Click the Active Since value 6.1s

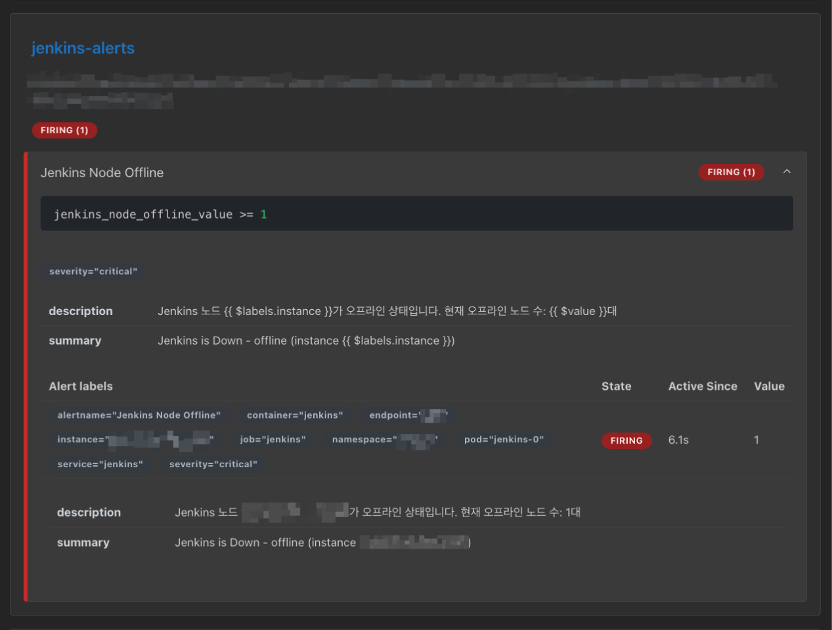click(678, 440)
